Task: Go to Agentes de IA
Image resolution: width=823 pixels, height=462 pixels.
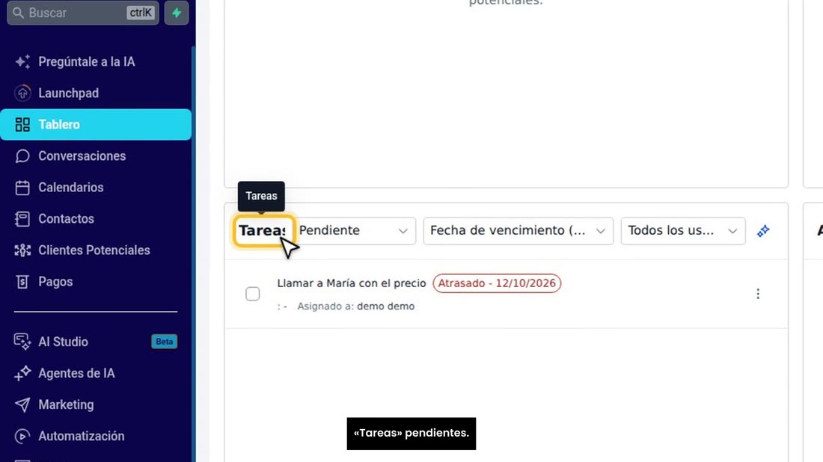Action: point(96,373)
